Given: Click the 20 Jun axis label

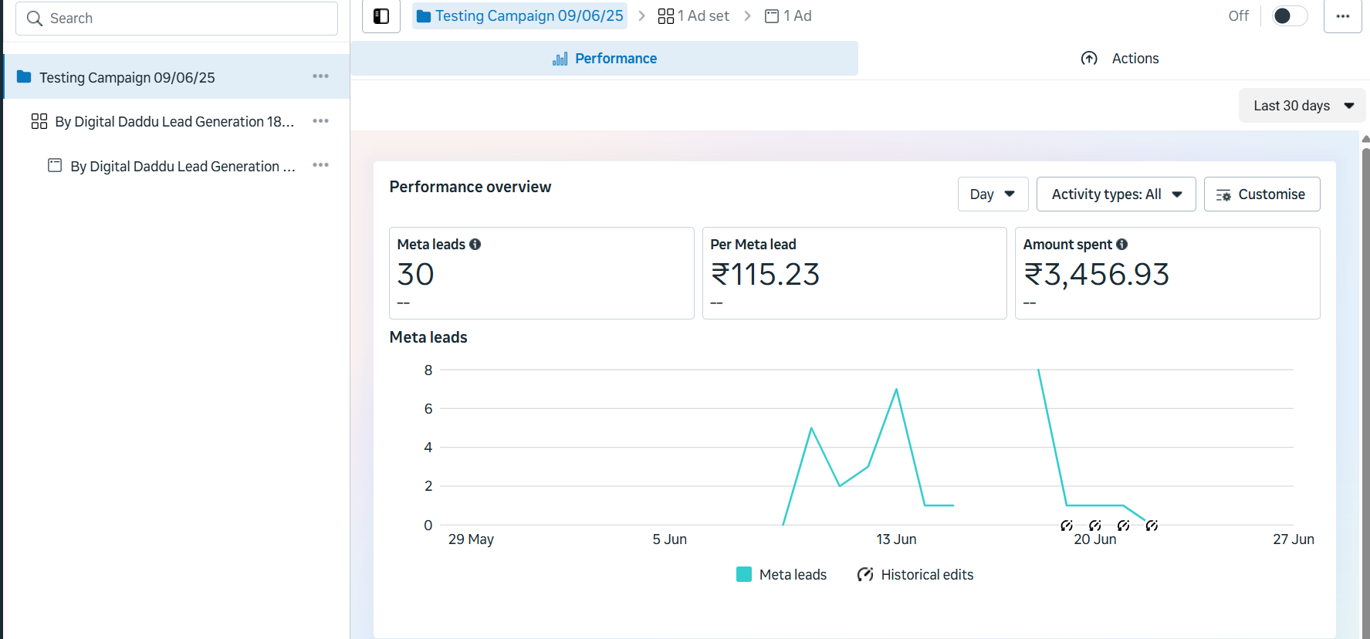Looking at the screenshot, I should click(1094, 539).
